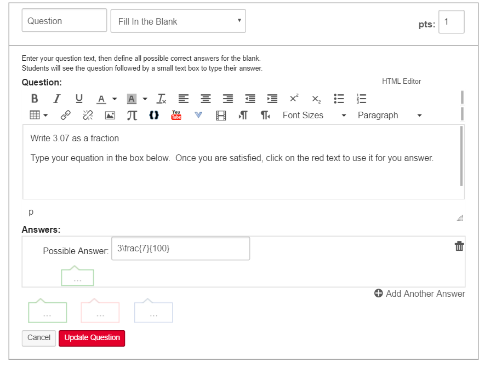485x368 pixels.
Task: Open the question type dropdown
Action: point(178,21)
